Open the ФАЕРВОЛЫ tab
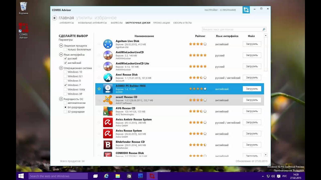Image resolution: width=321 pixels, height=180 pixels. coord(117,23)
